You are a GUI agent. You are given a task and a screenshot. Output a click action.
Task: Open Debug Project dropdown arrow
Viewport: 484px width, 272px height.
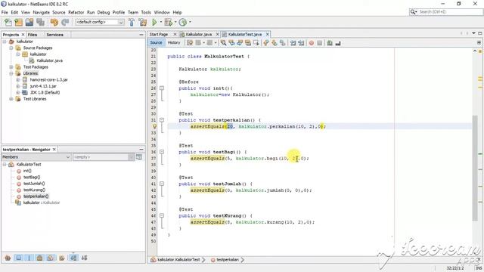tap(175, 22)
